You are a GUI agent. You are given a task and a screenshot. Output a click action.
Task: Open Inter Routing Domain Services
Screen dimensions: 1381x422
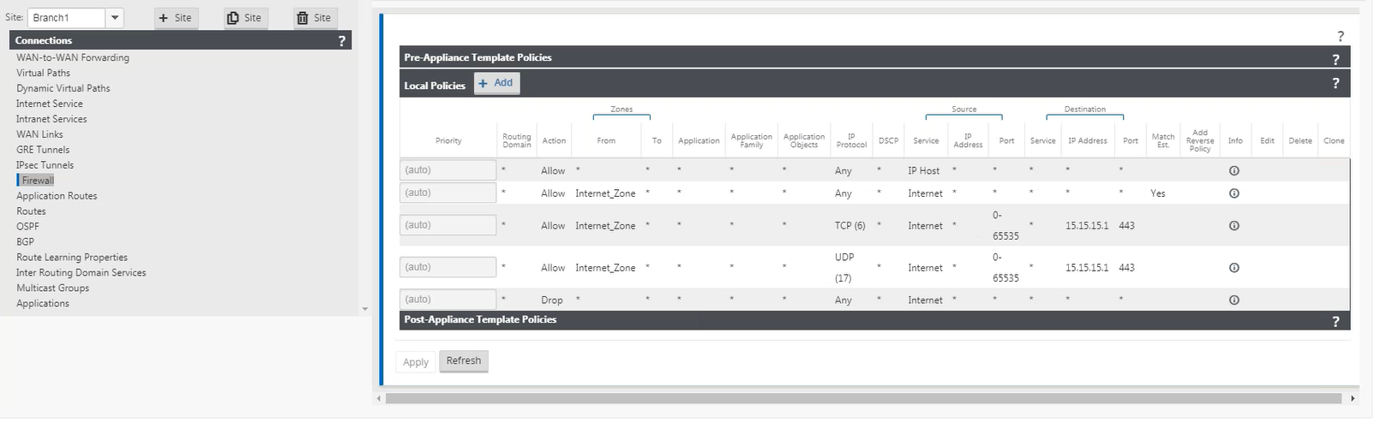[81, 273]
